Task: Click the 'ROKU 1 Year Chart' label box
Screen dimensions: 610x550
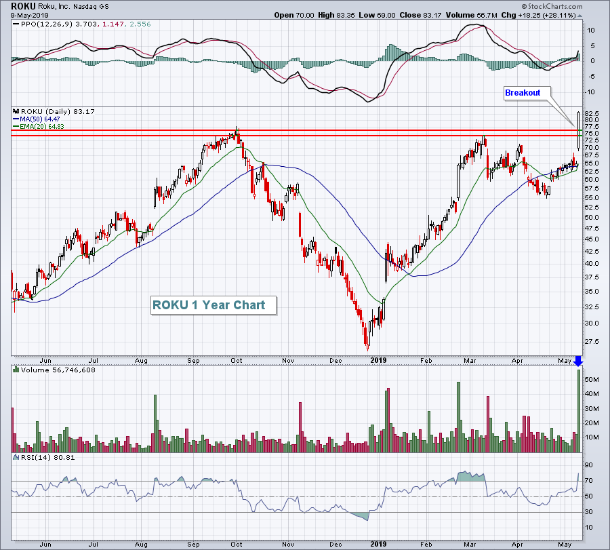Action: 213,305
